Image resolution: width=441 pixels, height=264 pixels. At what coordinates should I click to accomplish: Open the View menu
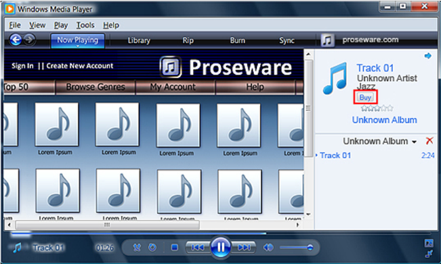37,26
